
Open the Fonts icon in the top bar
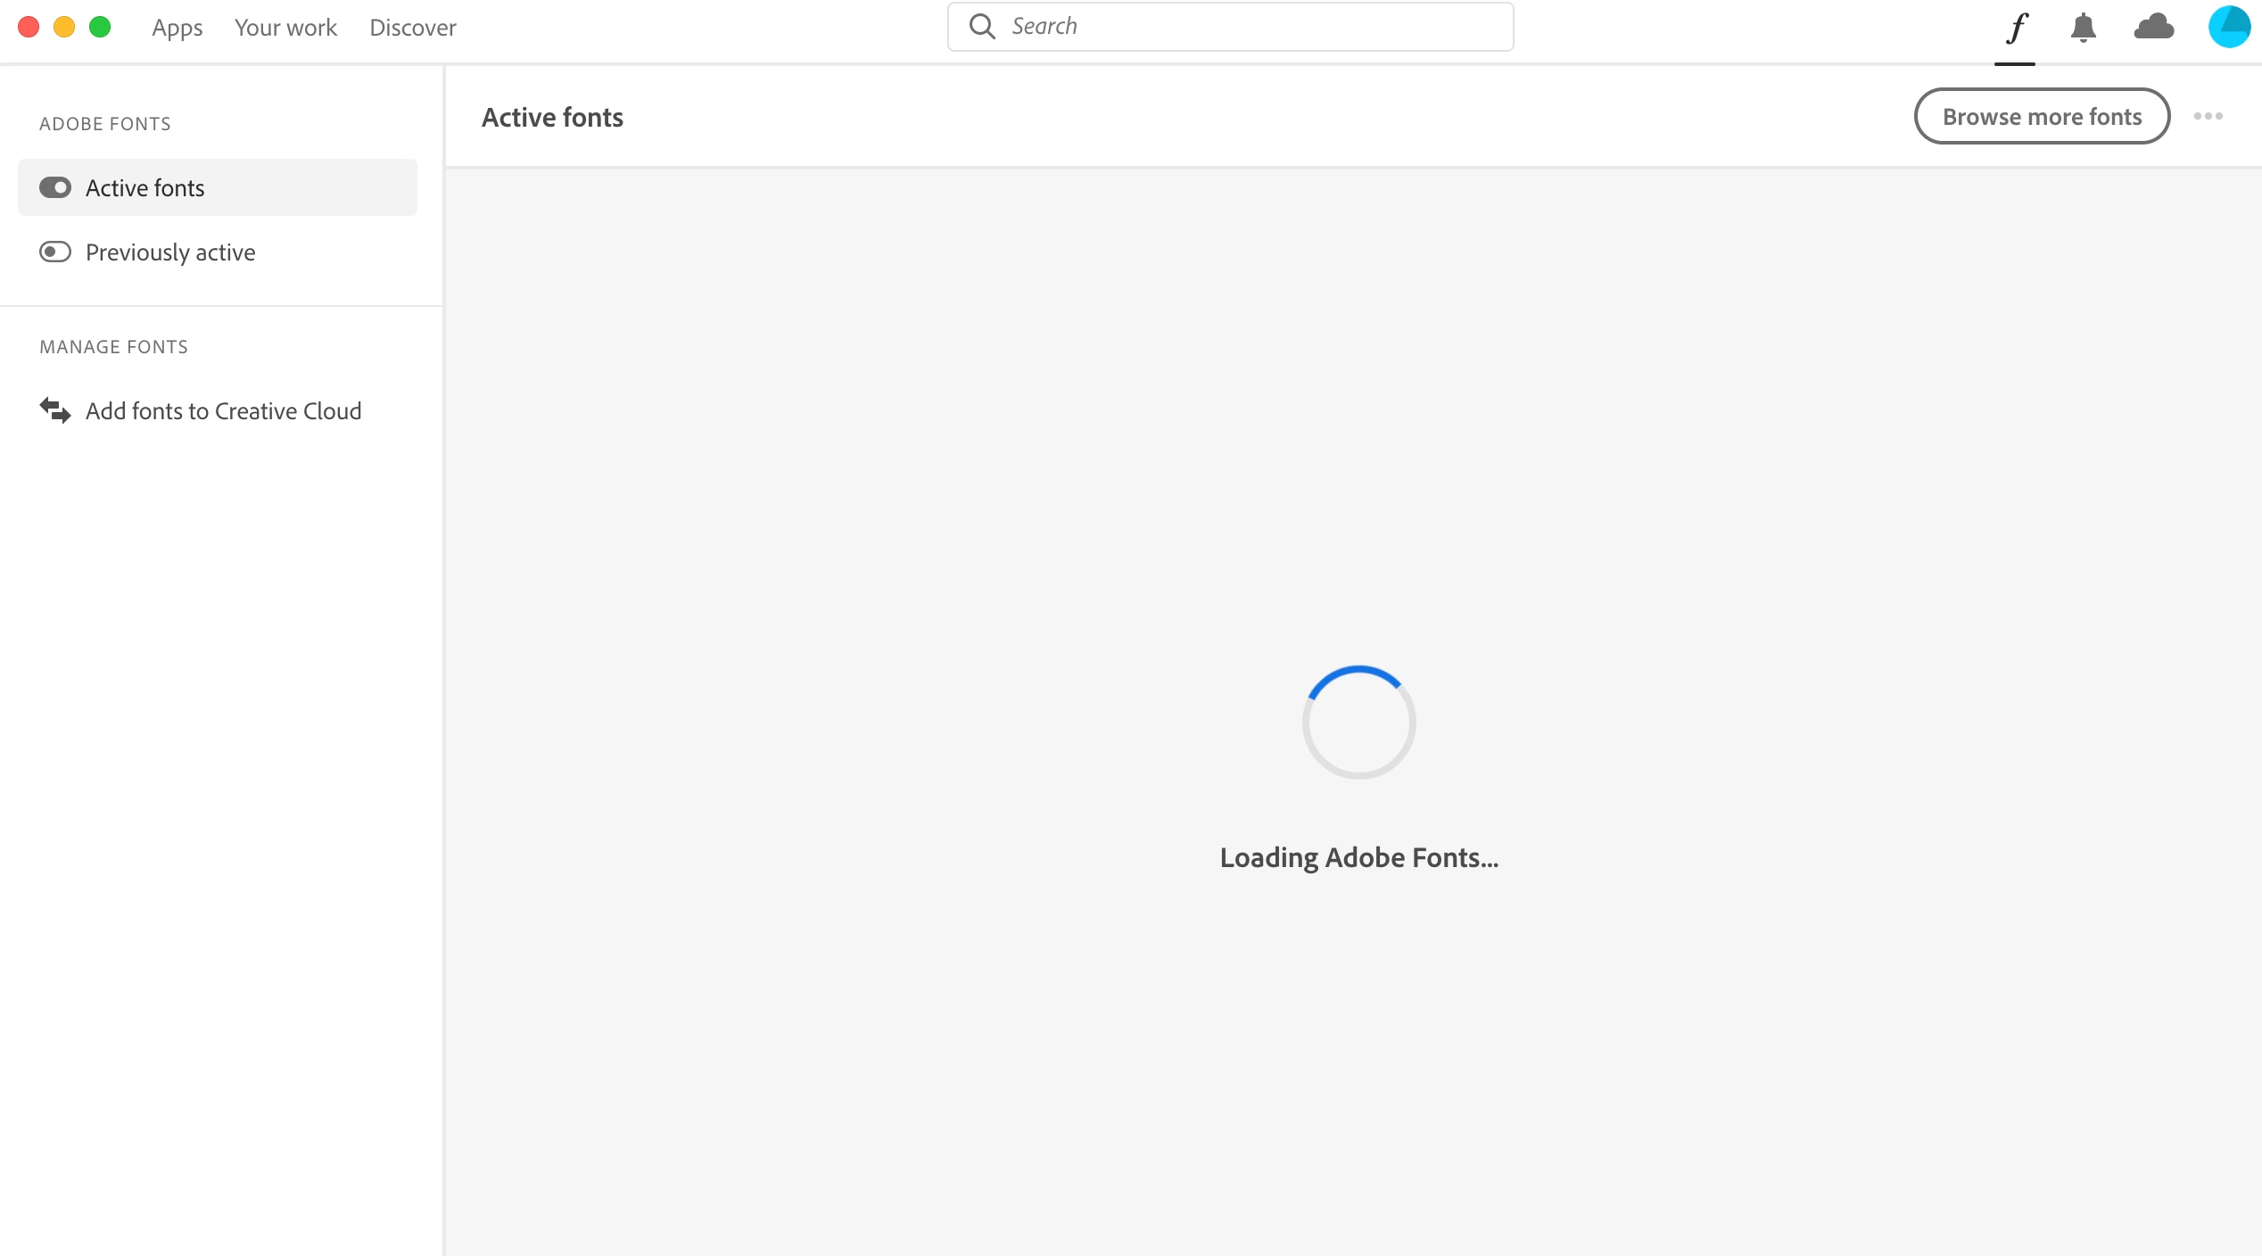point(2016,28)
